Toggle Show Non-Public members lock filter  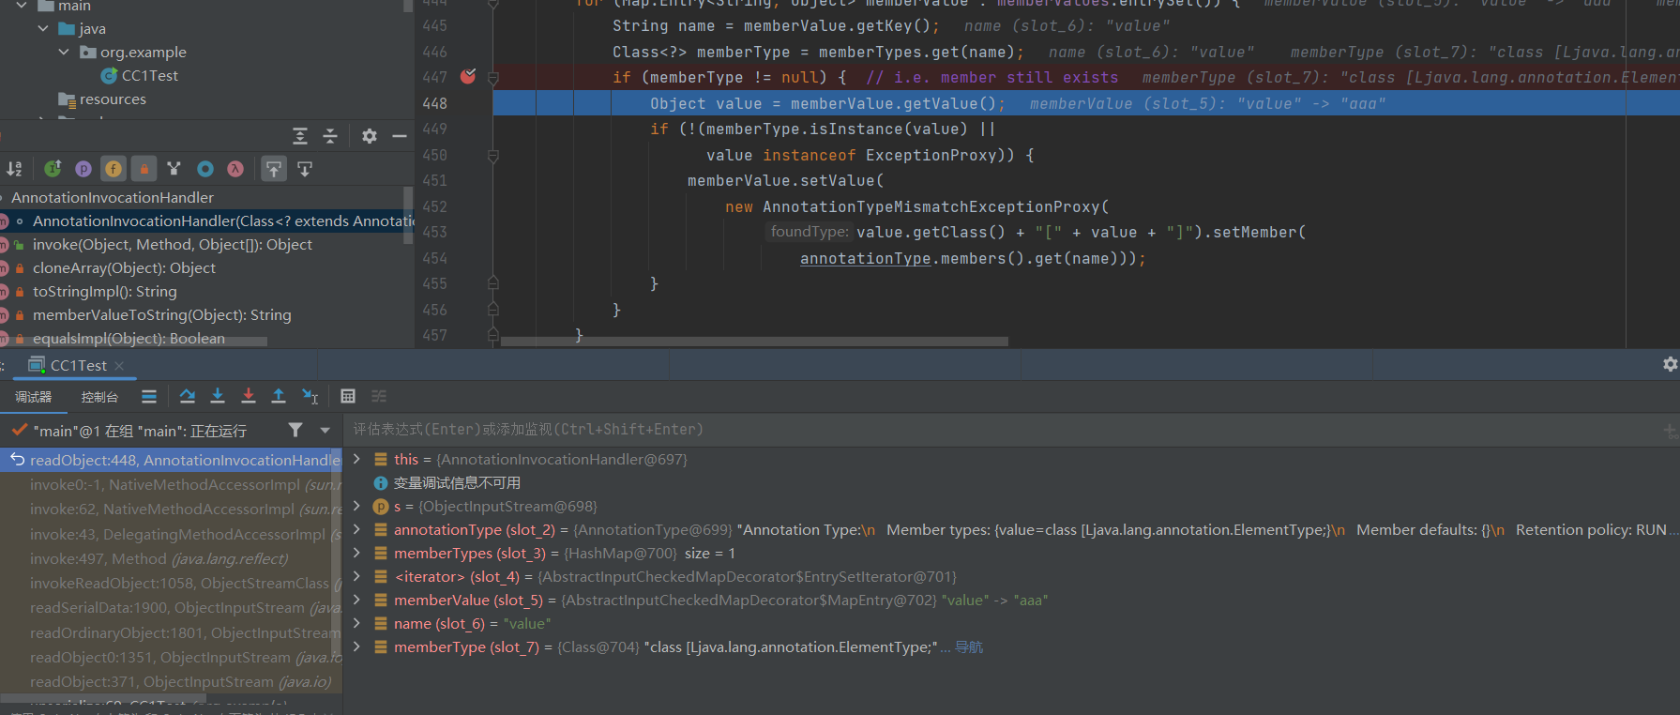click(144, 169)
